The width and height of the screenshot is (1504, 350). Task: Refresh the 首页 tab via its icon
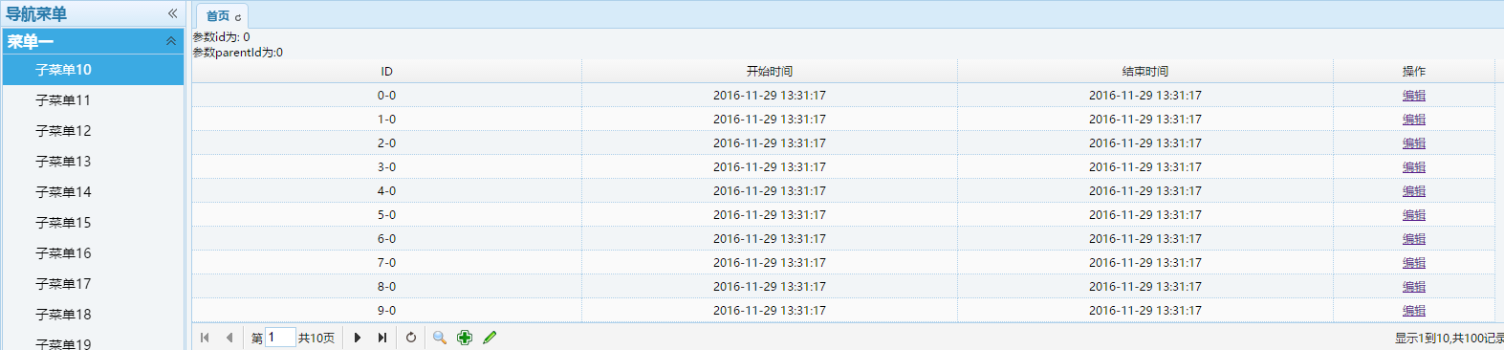[x=238, y=17]
